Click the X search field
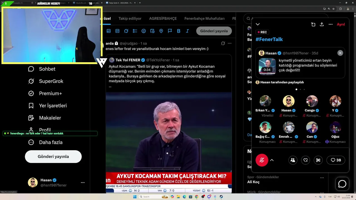The height and width of the screenshot is (200, 356). click(x=248, y=19)
